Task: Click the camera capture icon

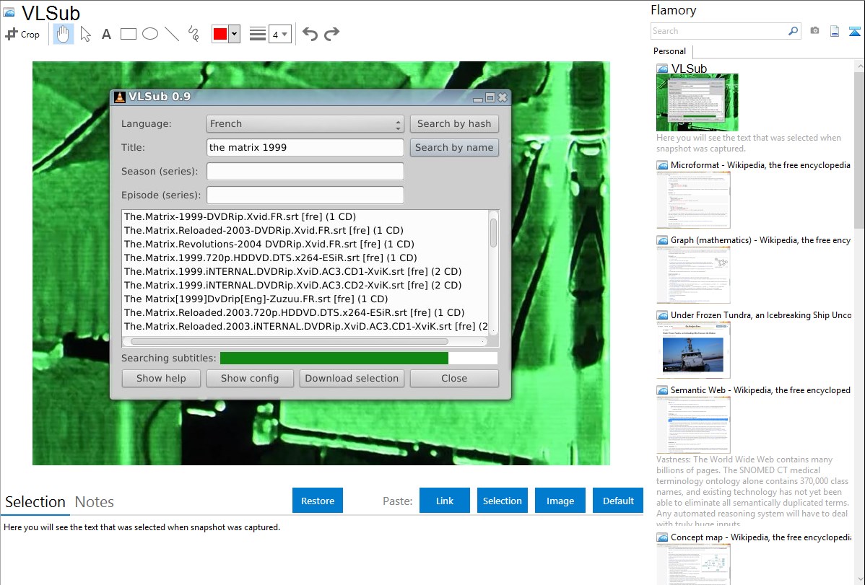Action: [814, 31]
